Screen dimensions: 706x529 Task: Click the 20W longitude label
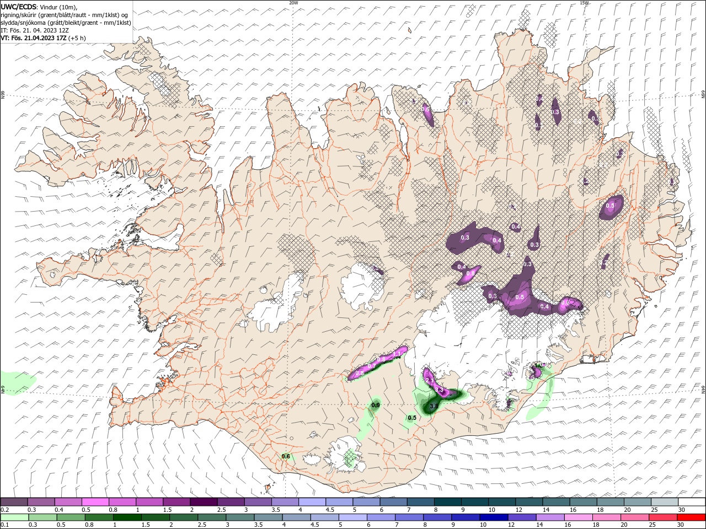coord(293,3)
